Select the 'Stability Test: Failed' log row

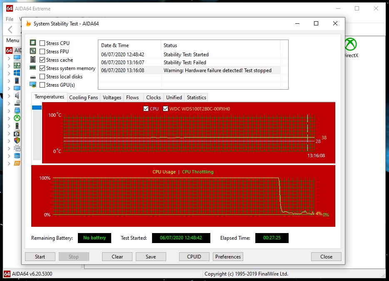click(x=189, y=62)
